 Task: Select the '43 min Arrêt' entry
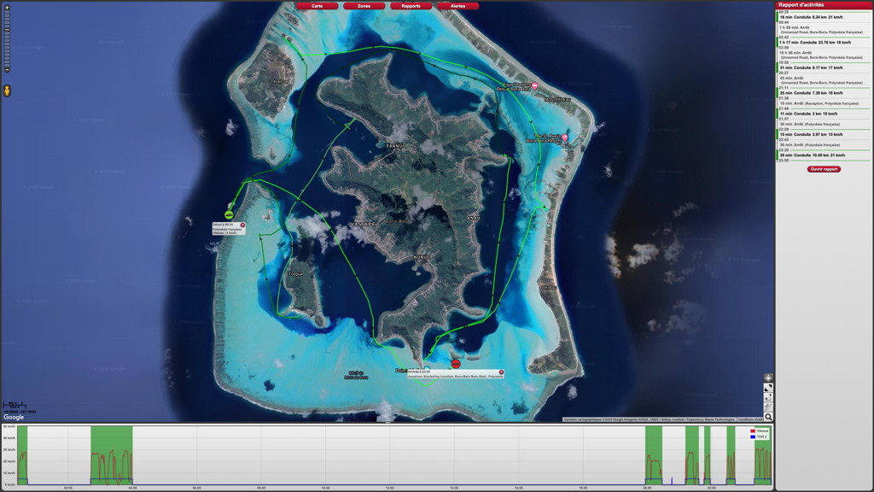pos(824,80)
